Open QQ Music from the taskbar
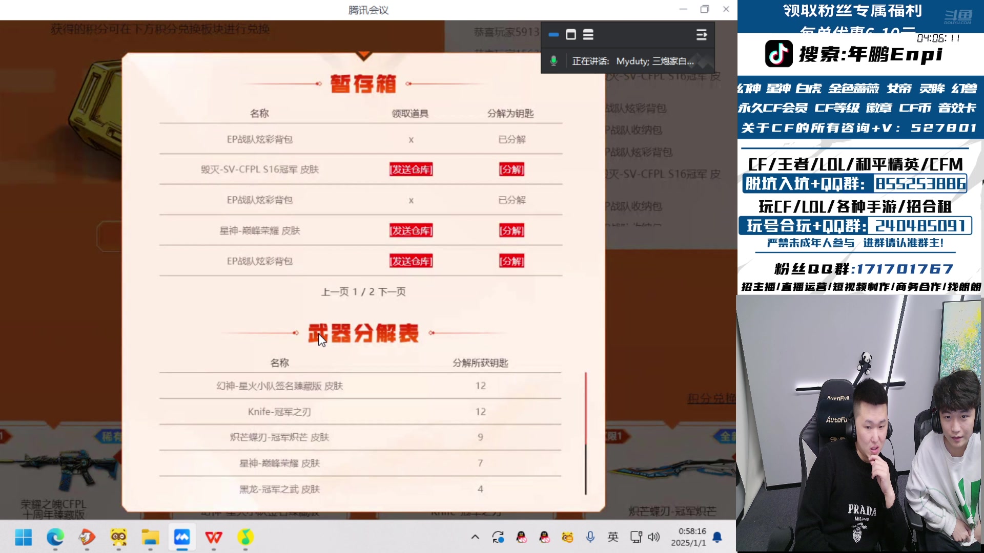The height and width of the screenshot is (553, 984). click(245, 538)
